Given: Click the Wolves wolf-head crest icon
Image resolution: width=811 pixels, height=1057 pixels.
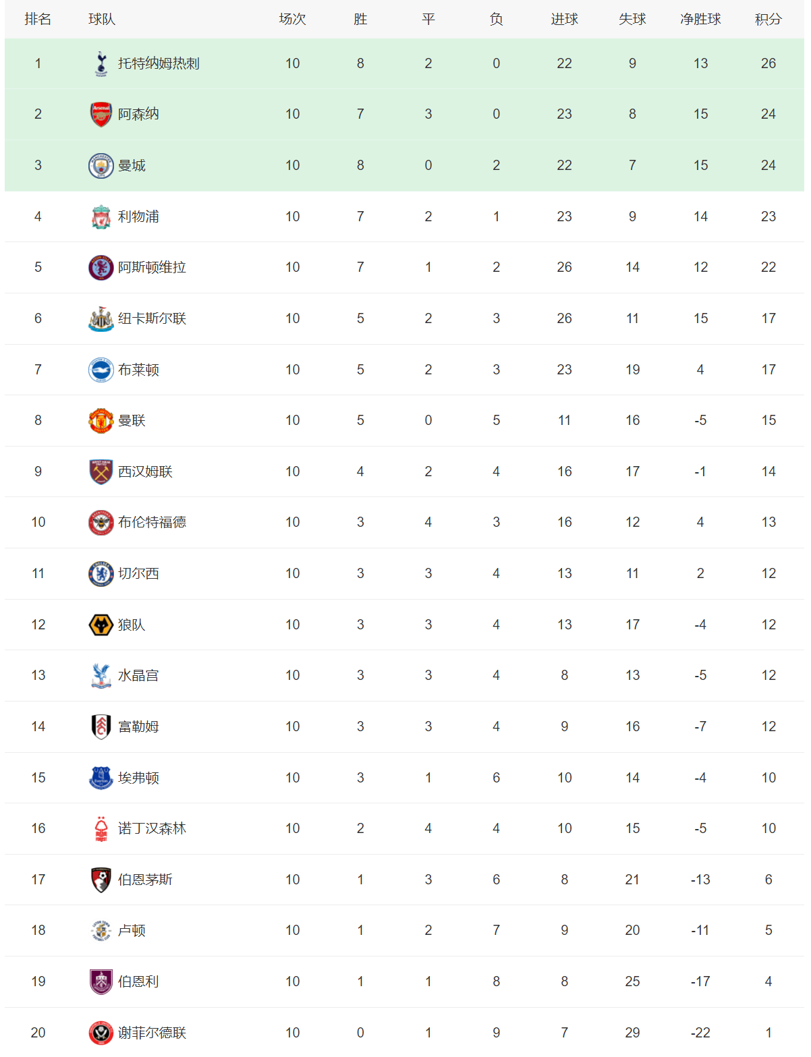Looking at the screenshot, I should point(101,625).
